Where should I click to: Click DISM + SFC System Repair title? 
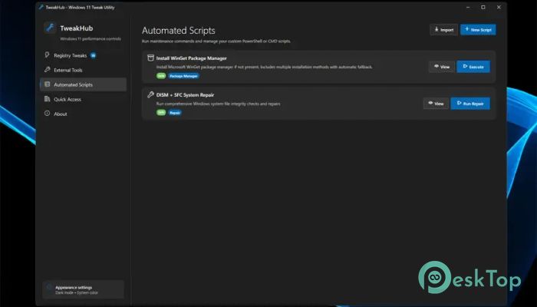186,95
